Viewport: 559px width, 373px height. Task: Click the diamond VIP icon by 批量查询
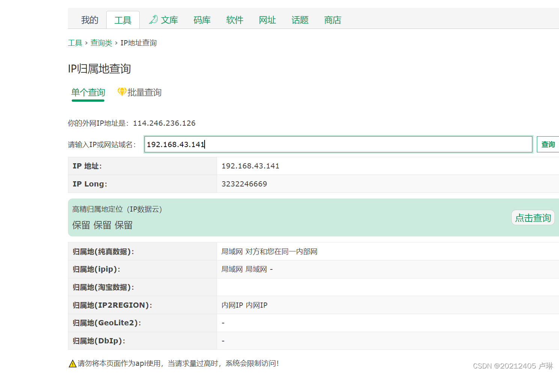(122, 92)
